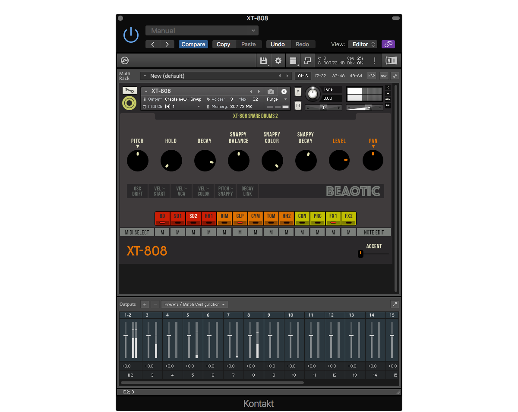
Task: Click the yellow circular instrument icon
Action: [129, 103]
